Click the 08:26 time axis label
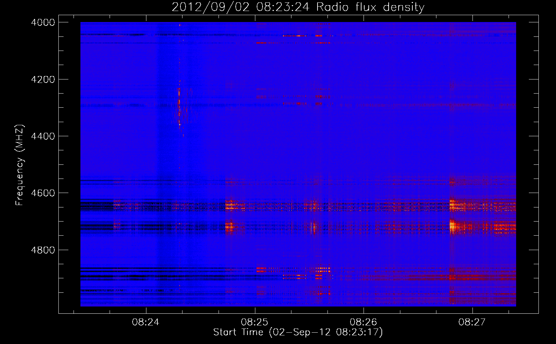 tap(364, 322)
